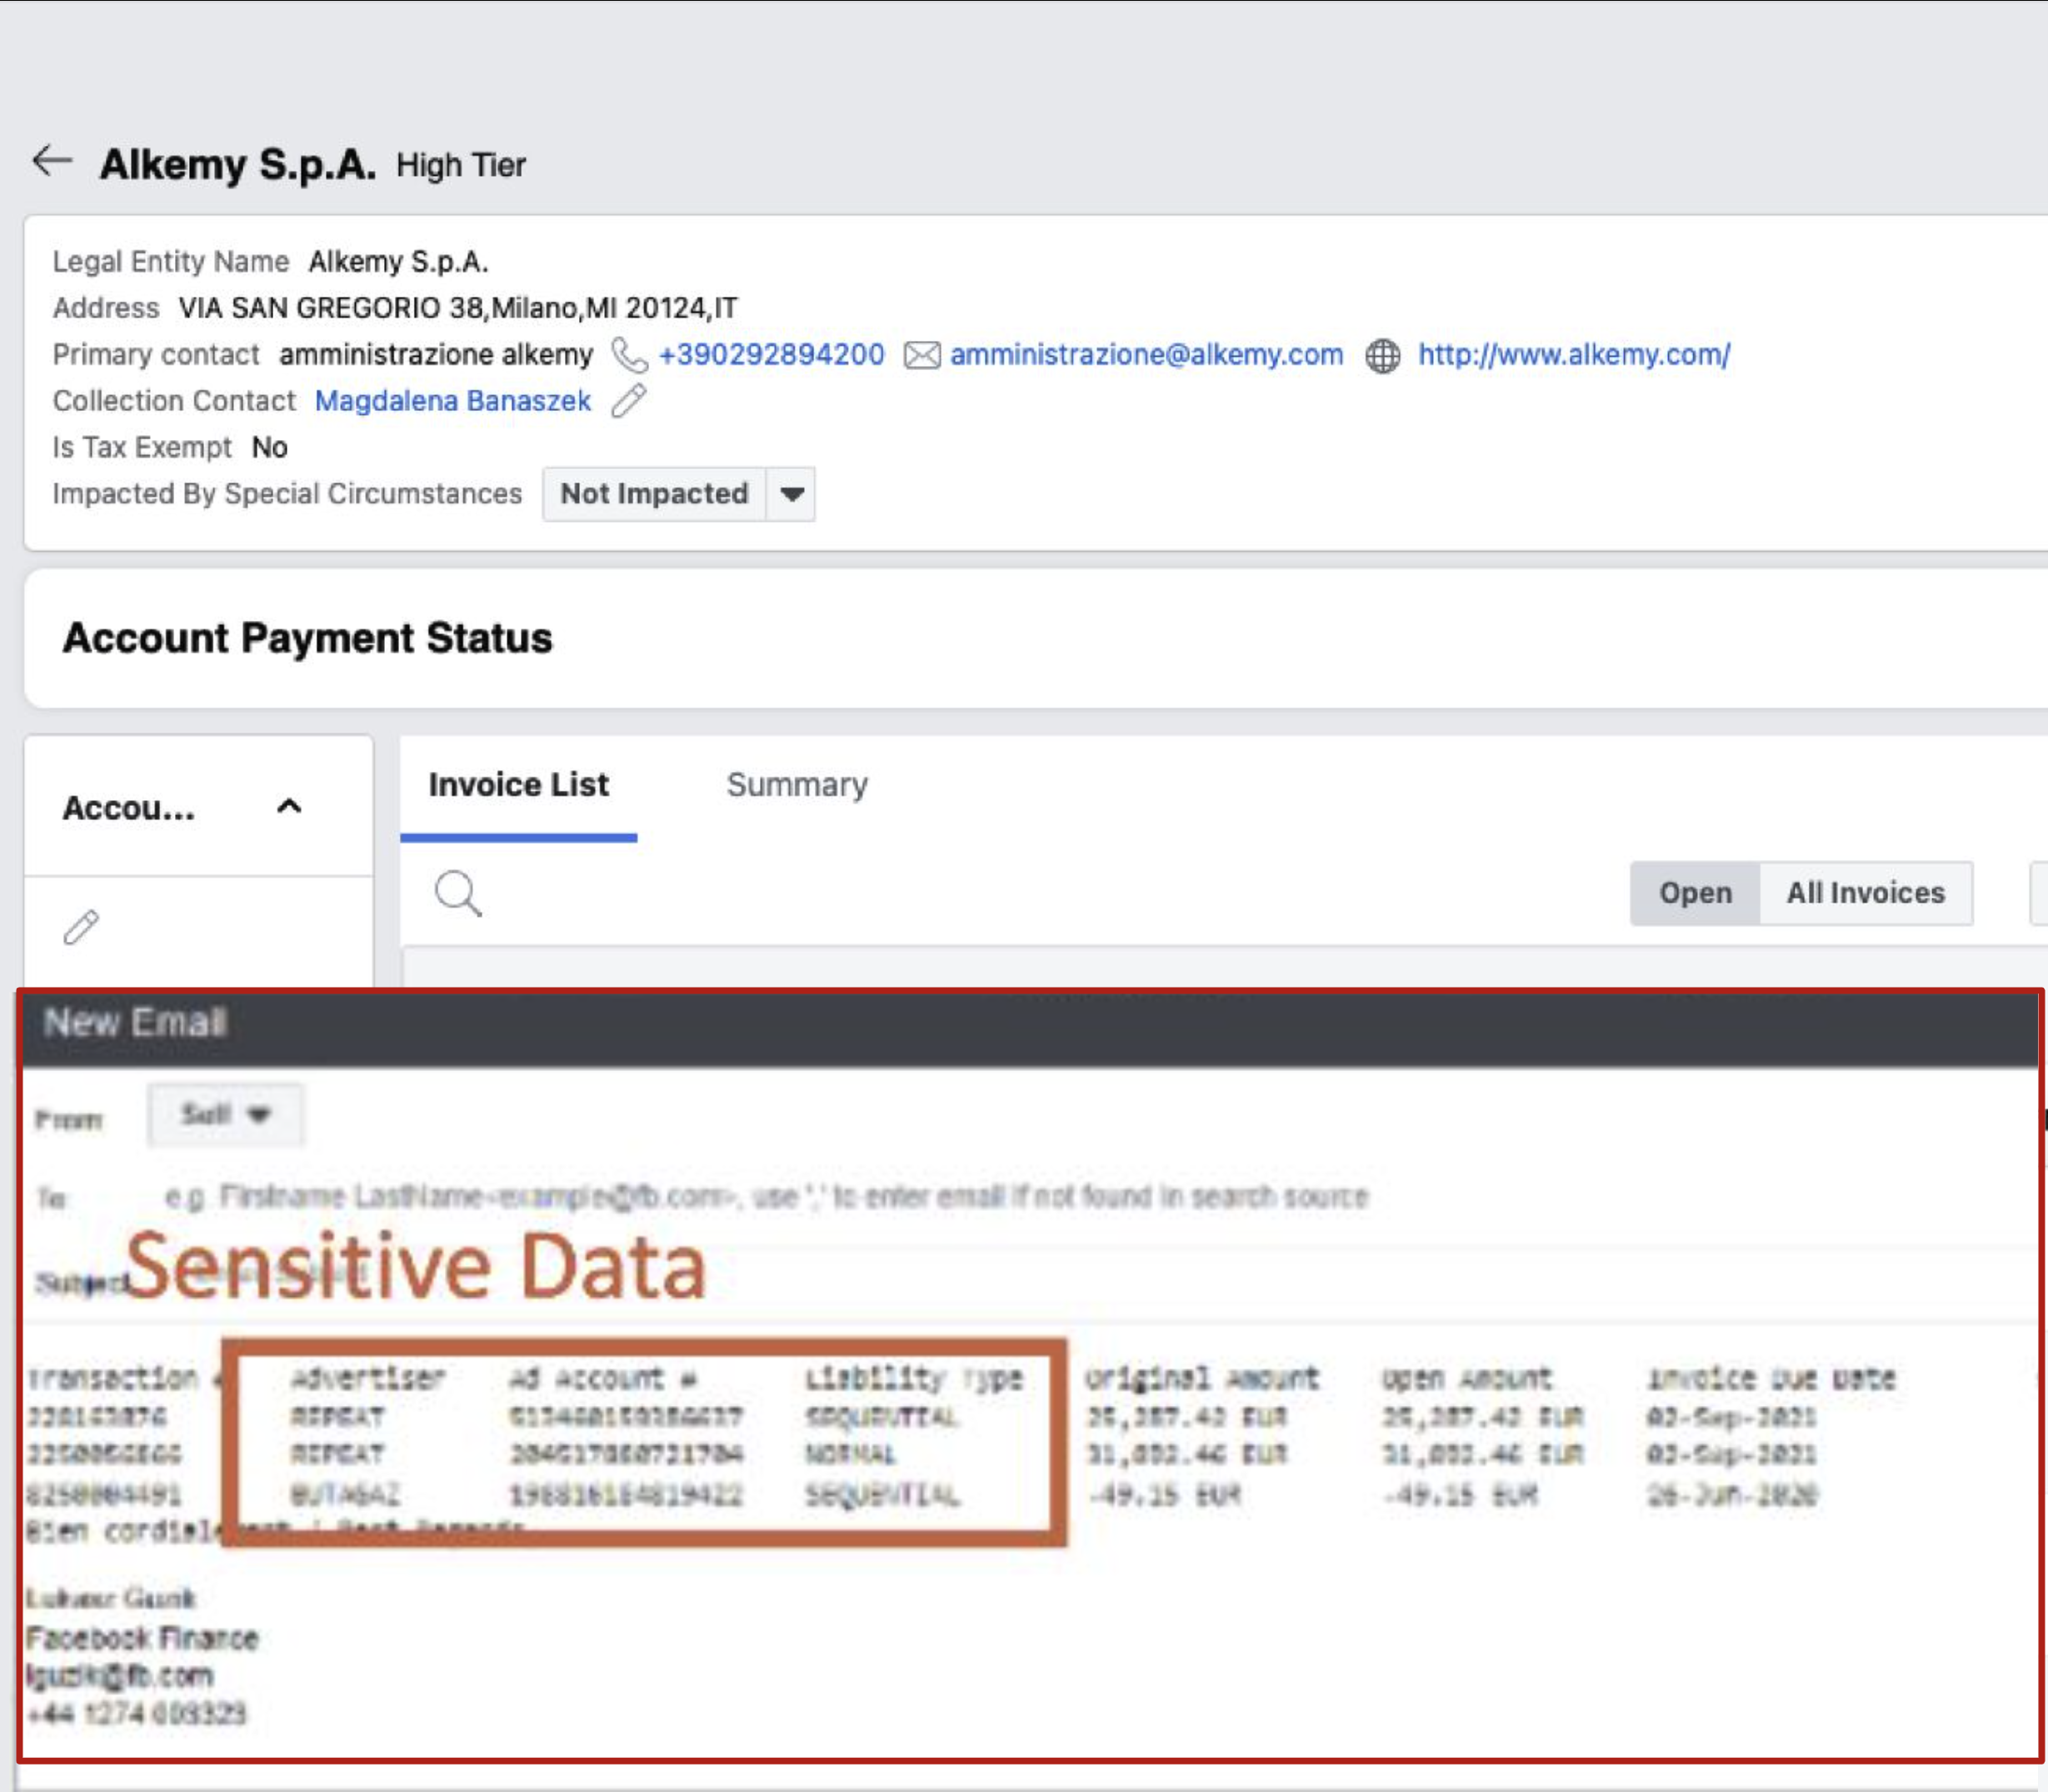Screen dimensions: 2048x1792
Task: Click the globe icon beside the website link
Action: coord(1384,355)
